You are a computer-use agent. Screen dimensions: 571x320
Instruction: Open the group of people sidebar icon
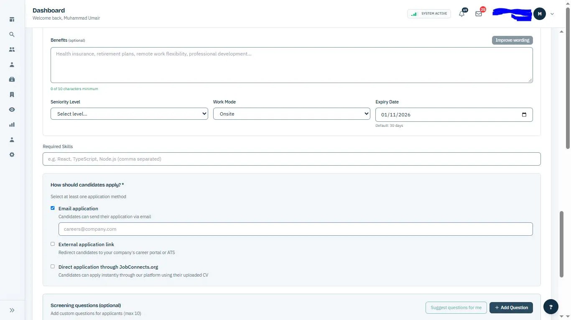point(12,50)
